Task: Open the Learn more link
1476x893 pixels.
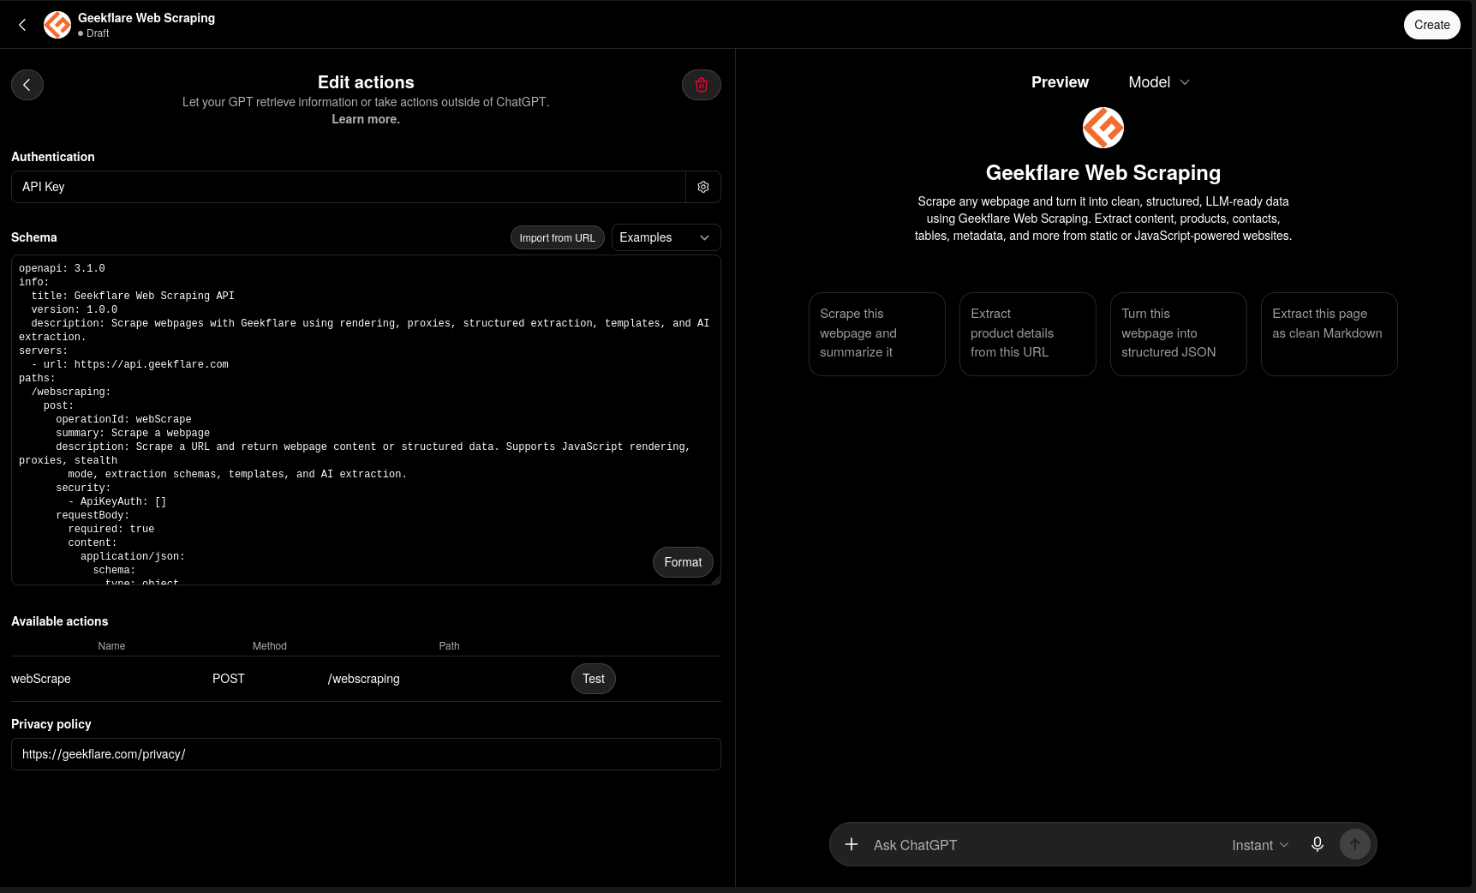Action: click(366, 119)
